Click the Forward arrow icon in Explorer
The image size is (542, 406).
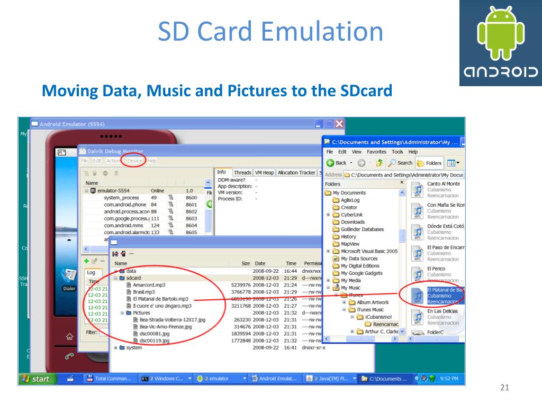pos(362,163)
